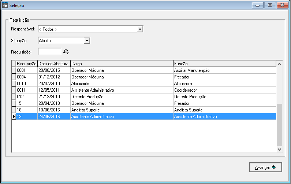Type in the Requisição number field
Image resolution: width=291 pixels, height=184 pixels.
[49, 52]
